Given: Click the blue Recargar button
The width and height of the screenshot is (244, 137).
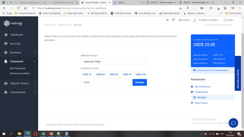Looking at the screenshot, I should point(140,82).
